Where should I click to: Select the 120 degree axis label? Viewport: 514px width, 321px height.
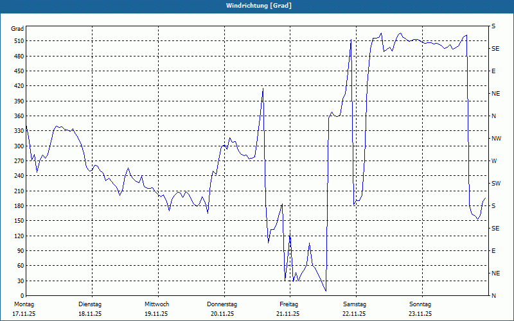19,236
